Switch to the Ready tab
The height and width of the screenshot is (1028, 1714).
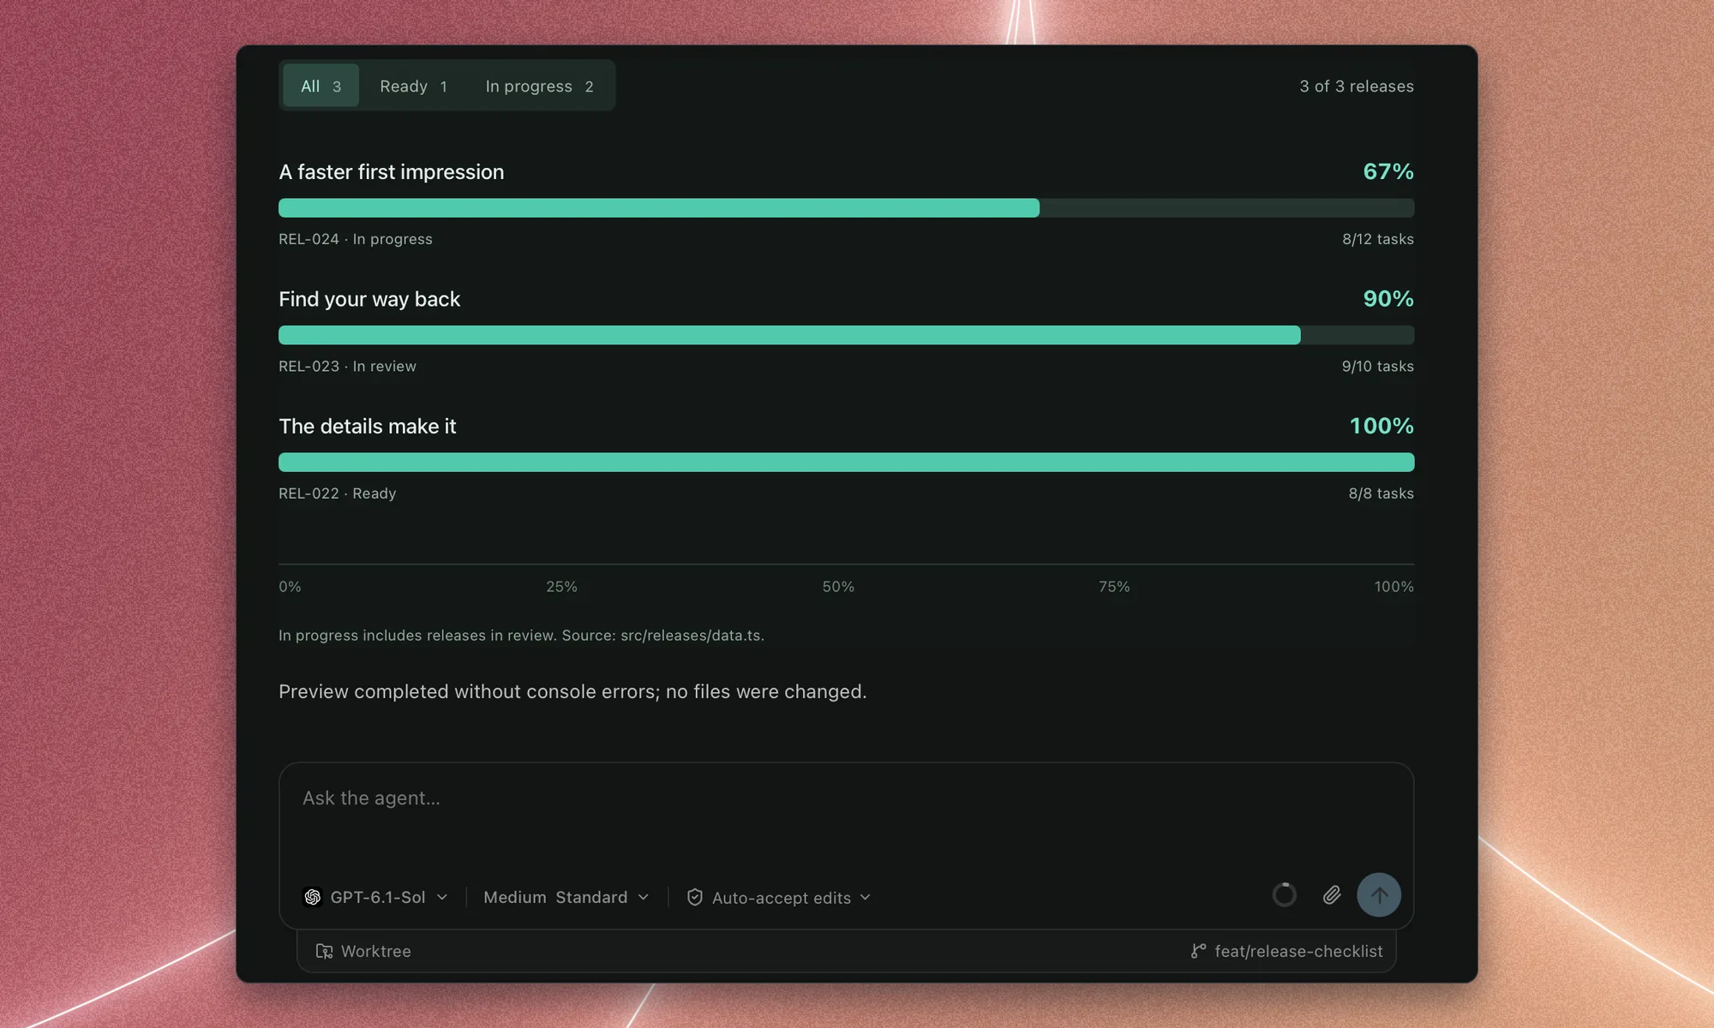[x=413, y=86]
